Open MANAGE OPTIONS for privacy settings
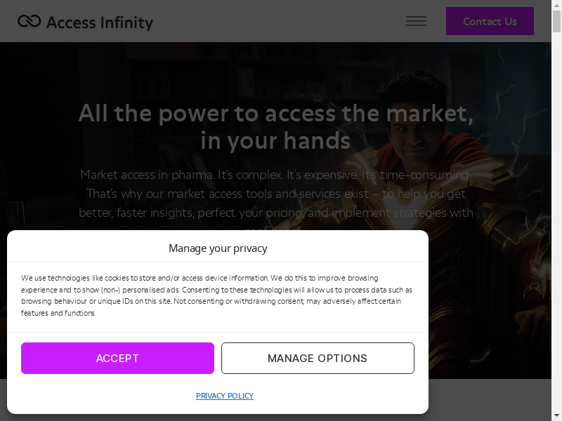This screenshot has height=421, width=562. tap(318, 358)
